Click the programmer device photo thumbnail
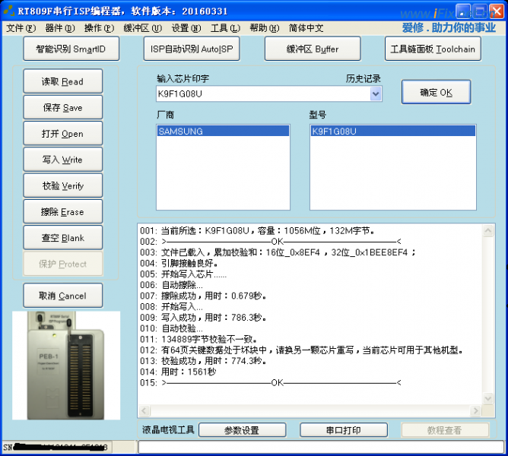The width and height of the screenshot is (508, 456). (65, 365)
